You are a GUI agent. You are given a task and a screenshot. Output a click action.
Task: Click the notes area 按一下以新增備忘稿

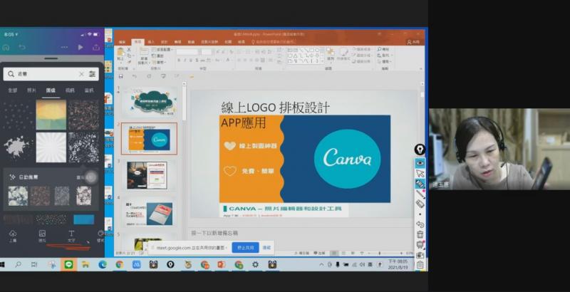(x=215, y=233)
